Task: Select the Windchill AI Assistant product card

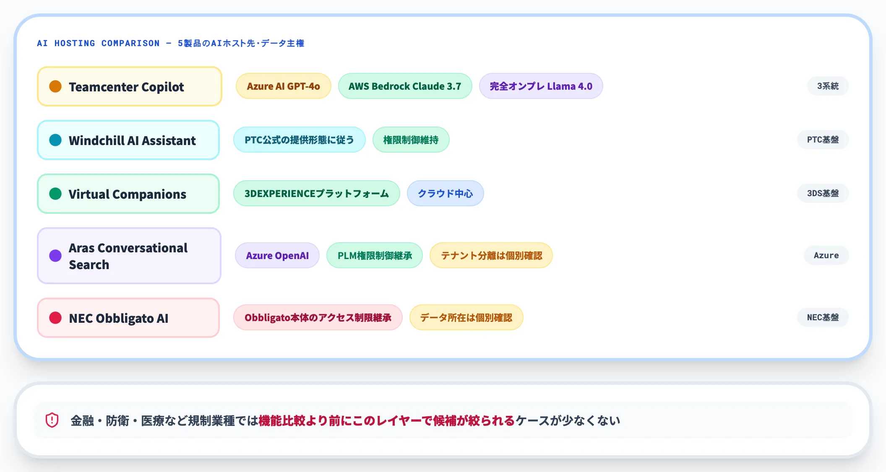Action: tap(128, 140)
